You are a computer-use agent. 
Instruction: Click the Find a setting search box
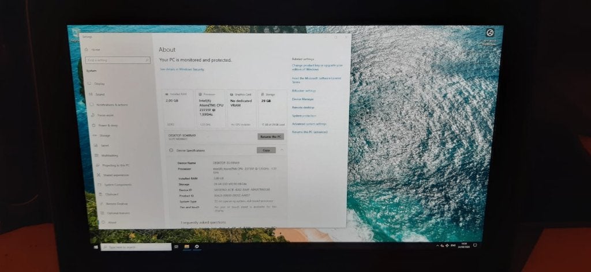tap(118, 60)
